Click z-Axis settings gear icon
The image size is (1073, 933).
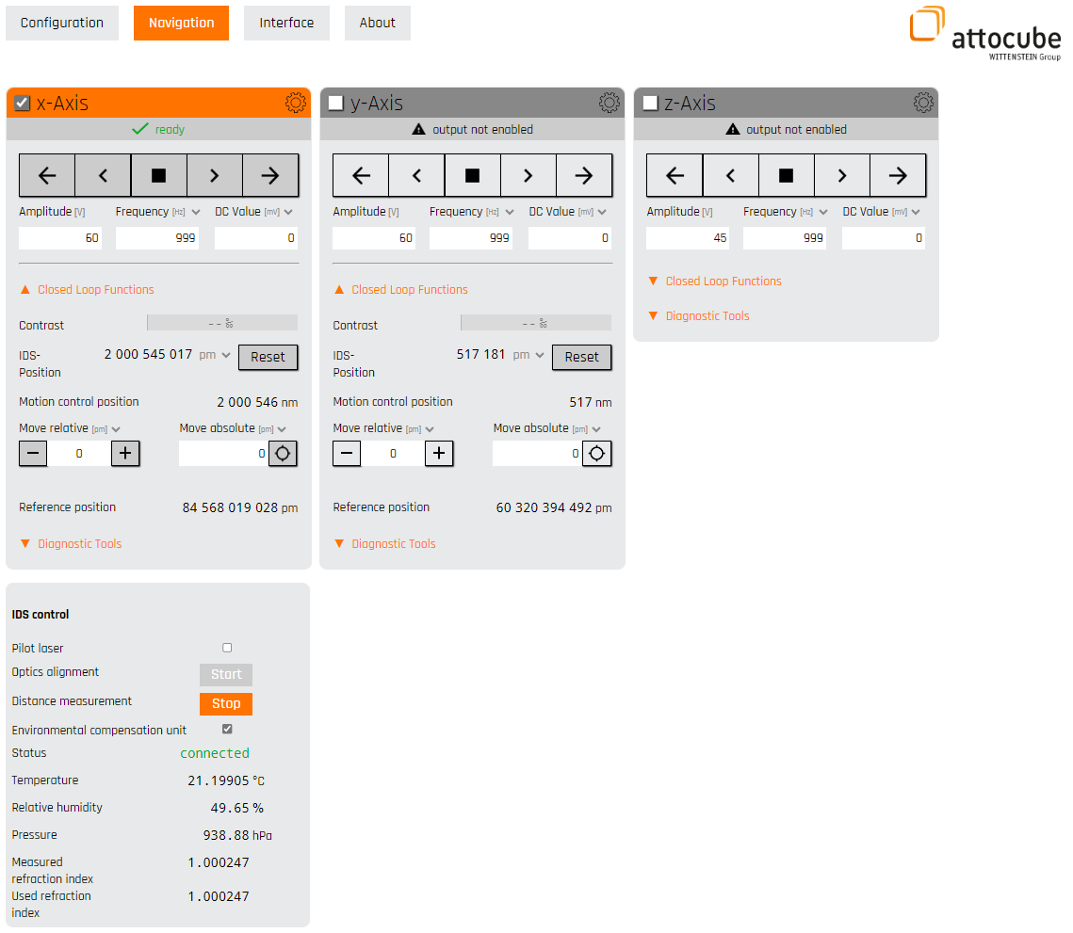tap(923, 103)
